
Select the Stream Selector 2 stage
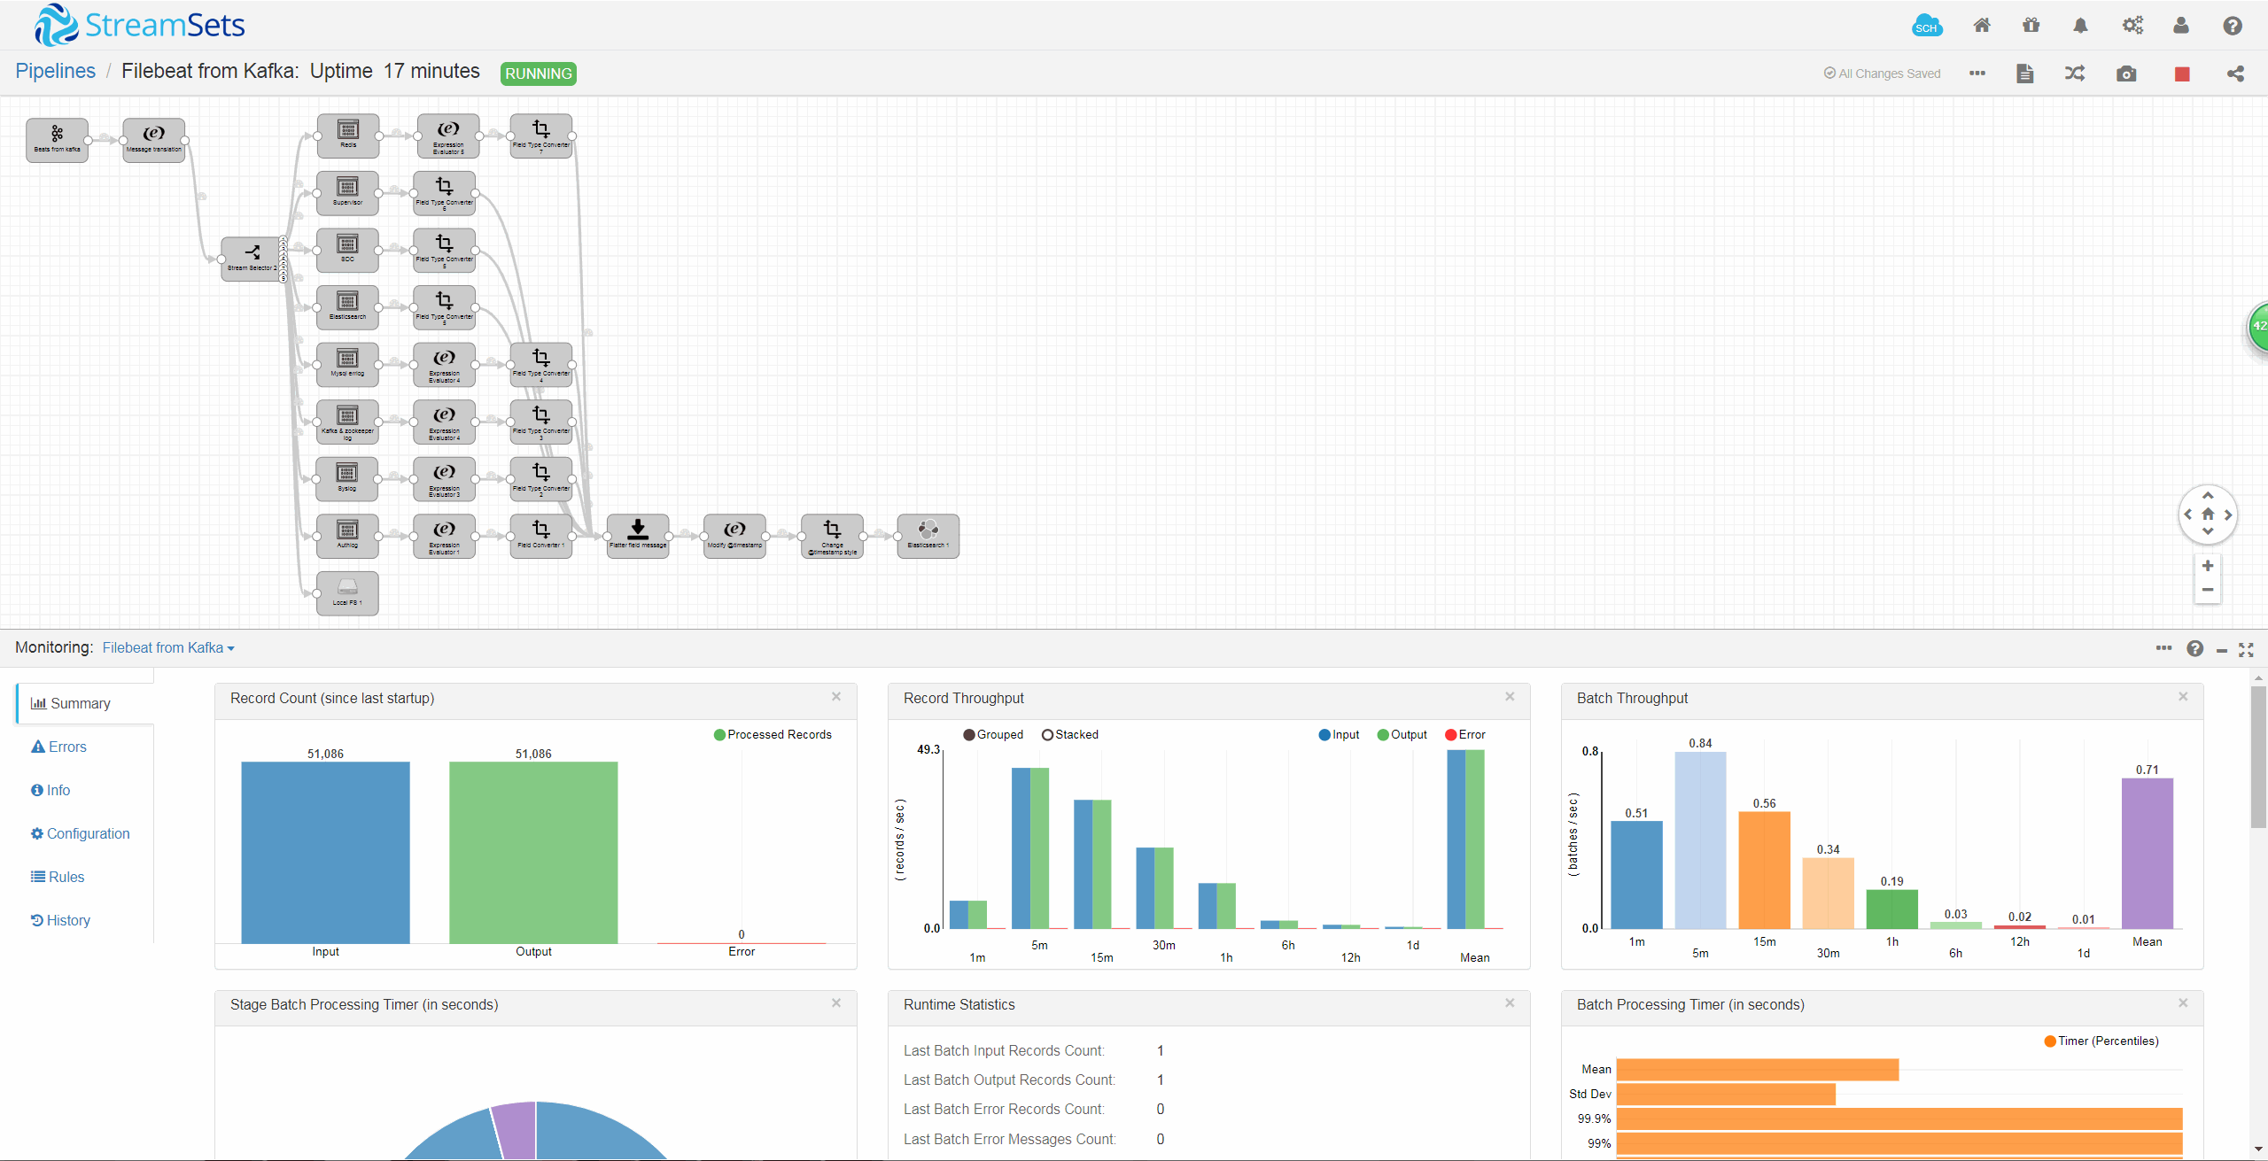(x=252, y=258)
